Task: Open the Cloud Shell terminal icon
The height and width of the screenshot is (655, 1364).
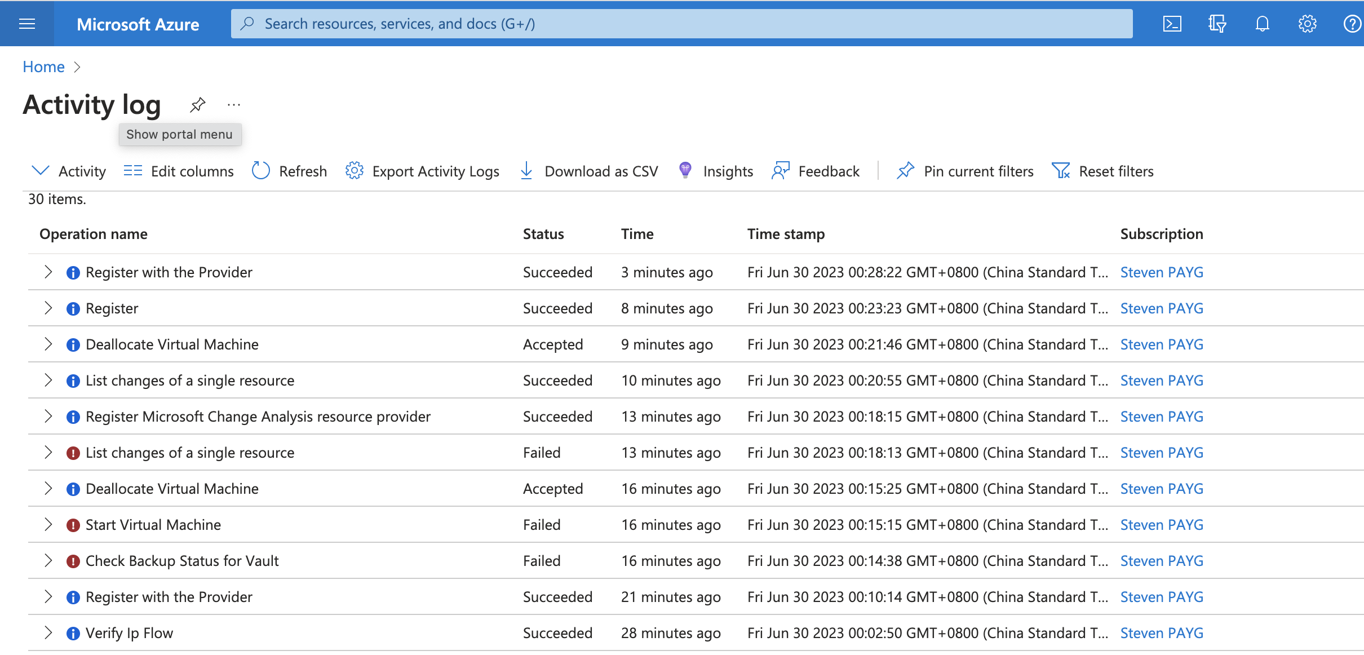Action: (1172, 24)
